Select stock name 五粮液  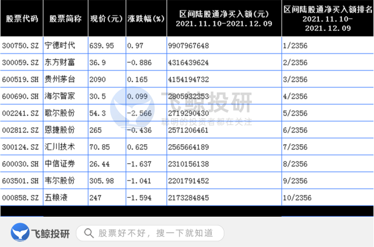pyautogui.click(x=56, y=197)
